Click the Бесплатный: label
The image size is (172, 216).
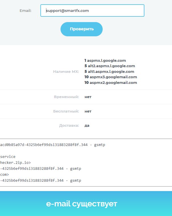pyautogui.click(x=66, y=111)
